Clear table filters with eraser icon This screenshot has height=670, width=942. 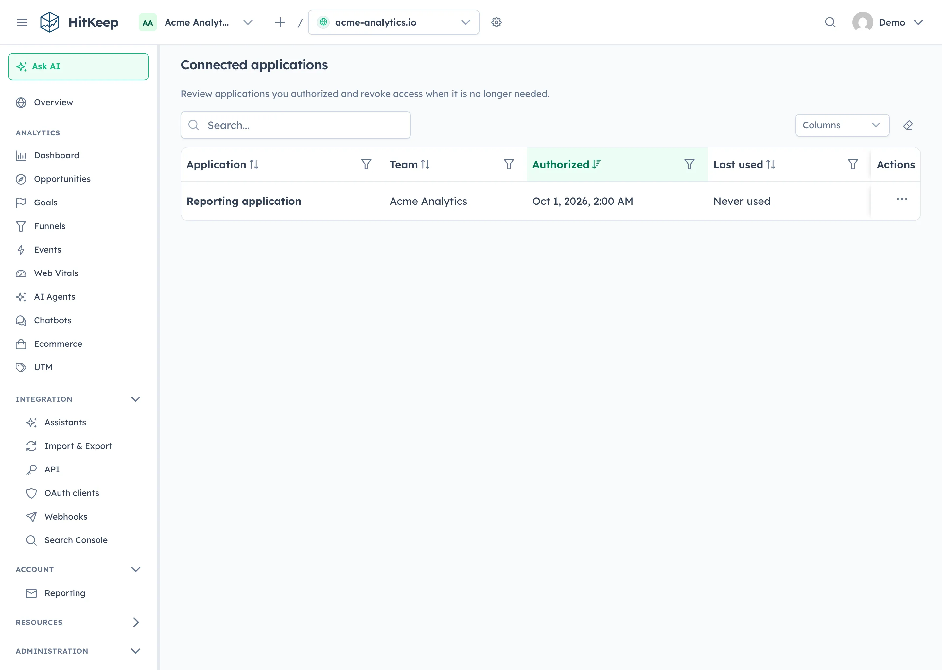908,125
